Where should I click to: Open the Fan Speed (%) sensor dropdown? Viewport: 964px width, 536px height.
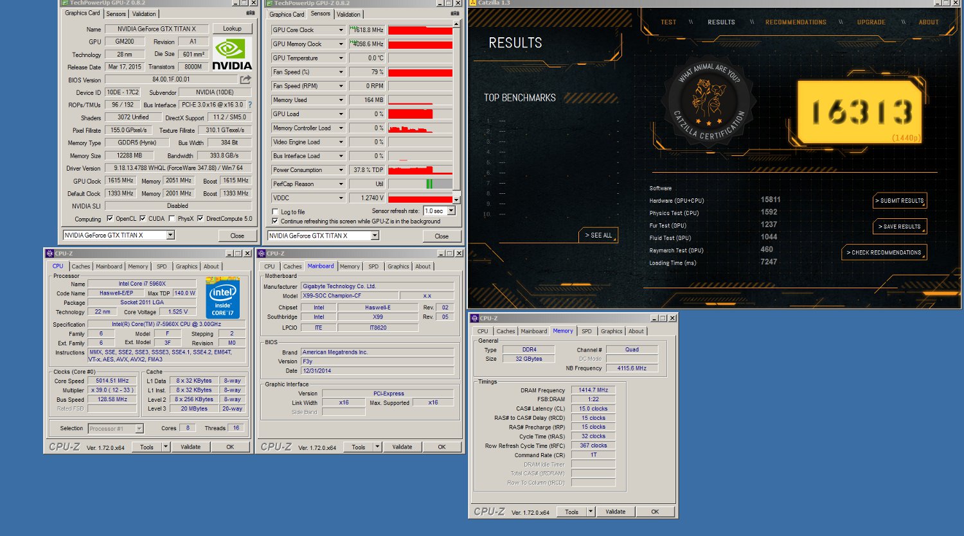[x=341, y=73]
